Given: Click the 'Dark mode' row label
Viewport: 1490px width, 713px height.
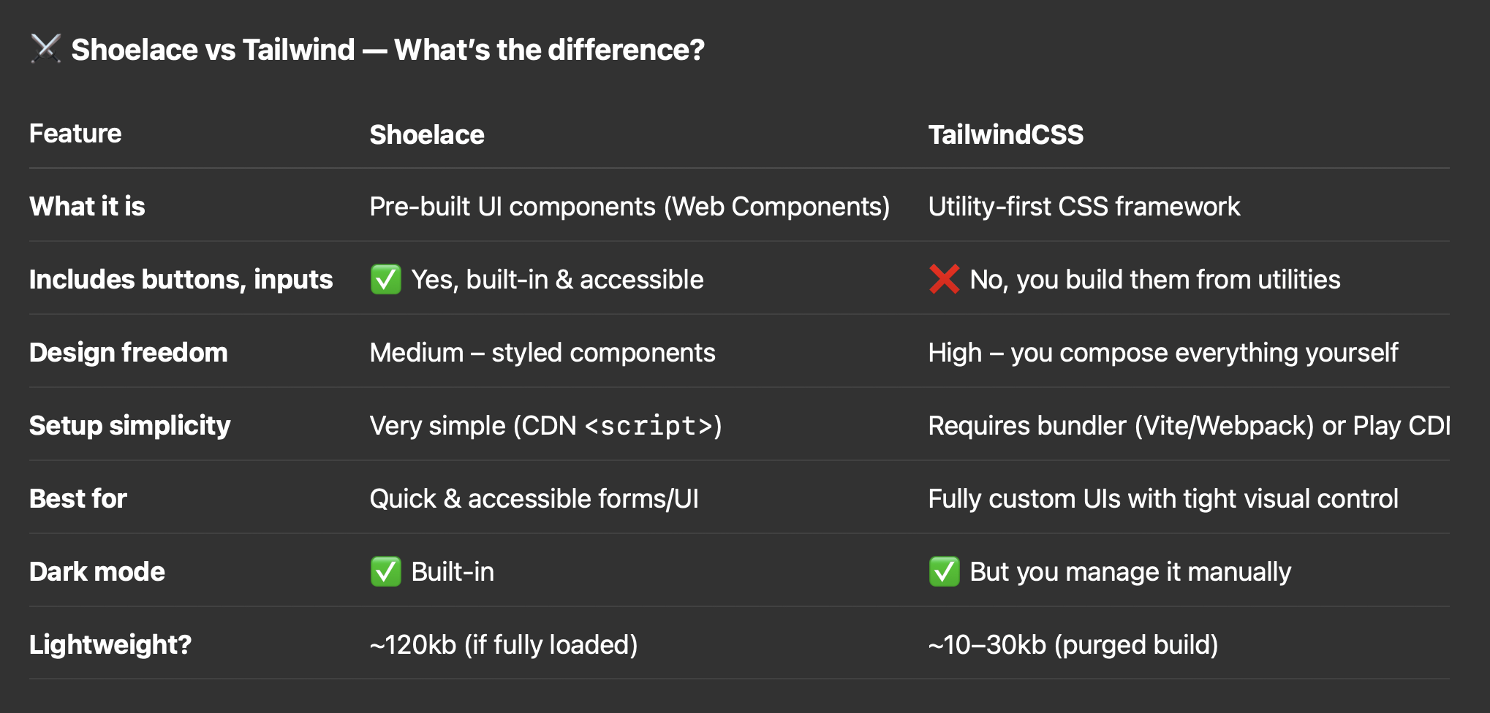Looking at the screenshot, I should point(97,571).
